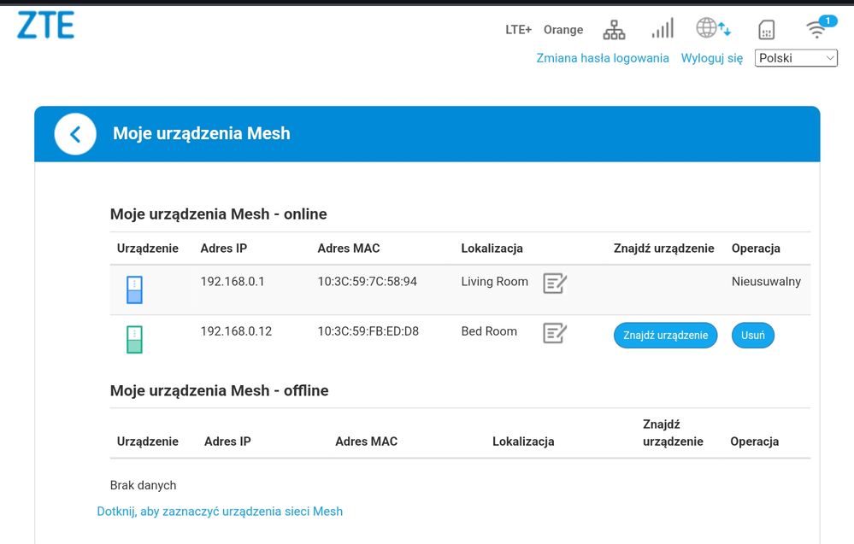This screenshot has height=544, width=854.
Task: Click Dotknij, aby zaznaczyć urządzenia sieci Mesh
Action: [219, 511]
